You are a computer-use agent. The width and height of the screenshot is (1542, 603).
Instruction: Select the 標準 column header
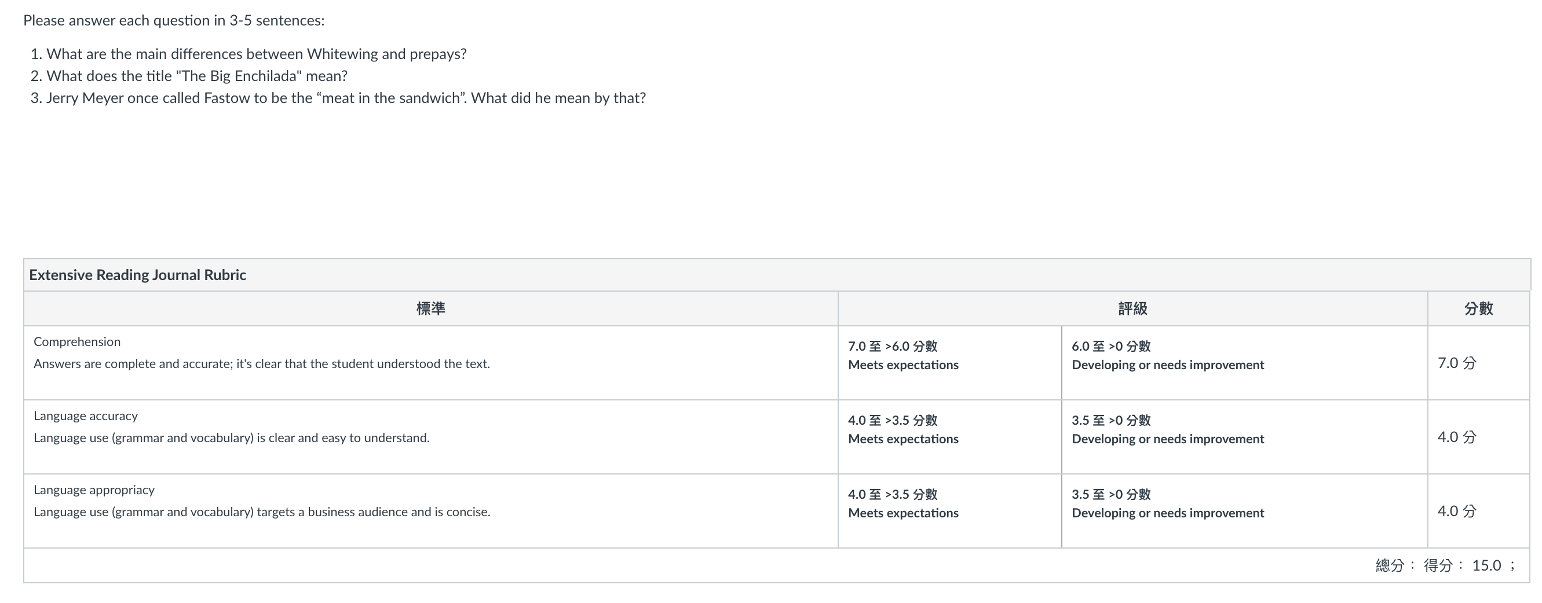click(x=430, y=308)
